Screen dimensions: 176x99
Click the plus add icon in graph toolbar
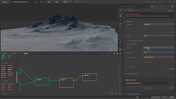[x=109, y=54]
